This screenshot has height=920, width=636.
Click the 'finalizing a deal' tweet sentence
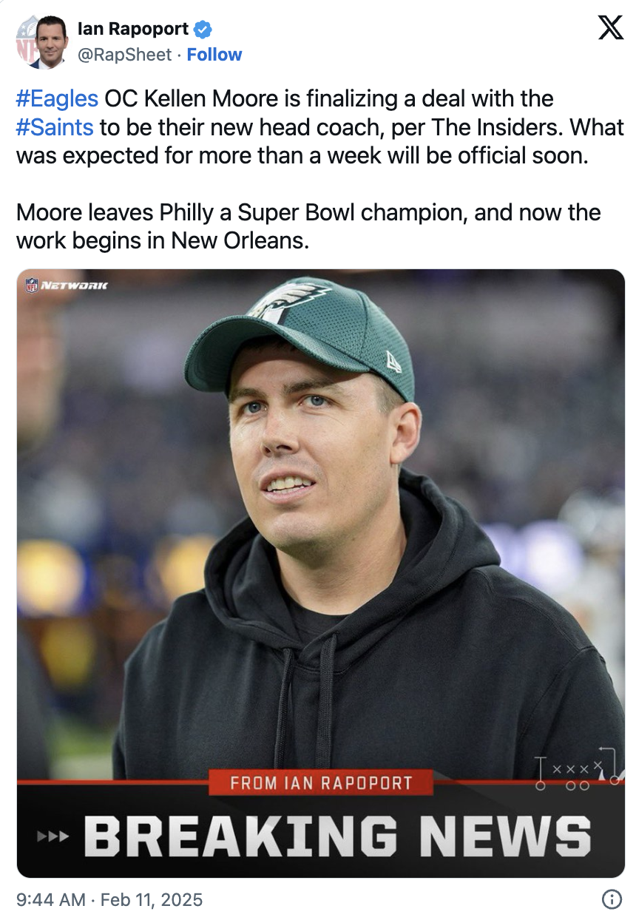[320, 127]
